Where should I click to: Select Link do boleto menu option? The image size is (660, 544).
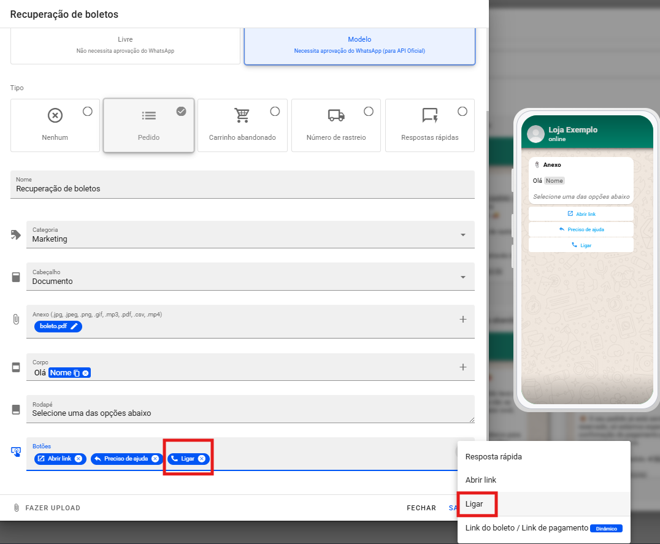click(526, 528)
